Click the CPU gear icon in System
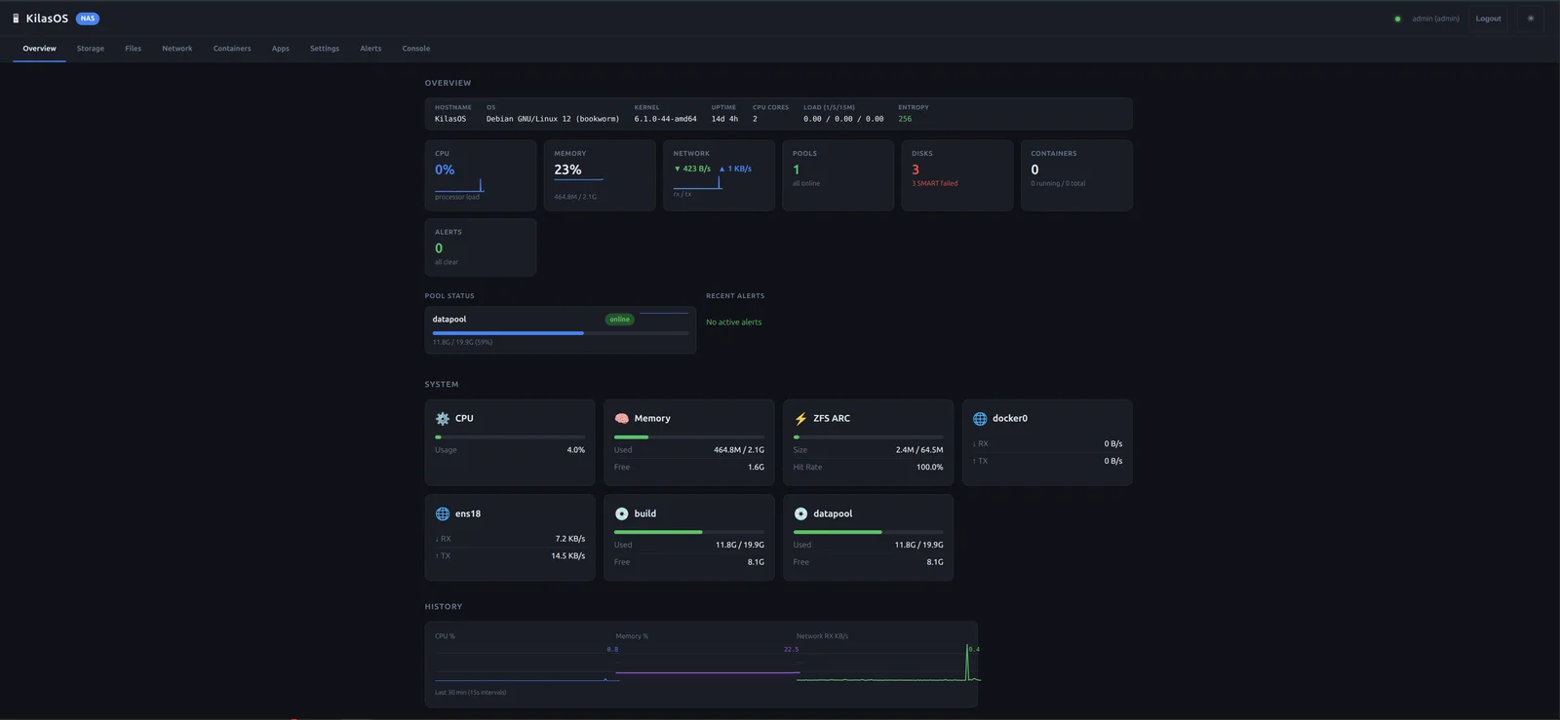1560x720 pixels. coord(443,418)
